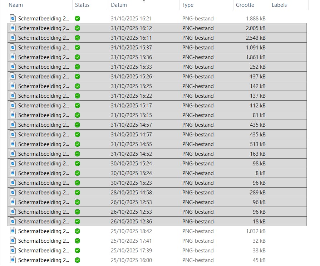Click the green status checkmark dated 26/10/2025 12:36
The image size is (320, 266).
point(77,222)
